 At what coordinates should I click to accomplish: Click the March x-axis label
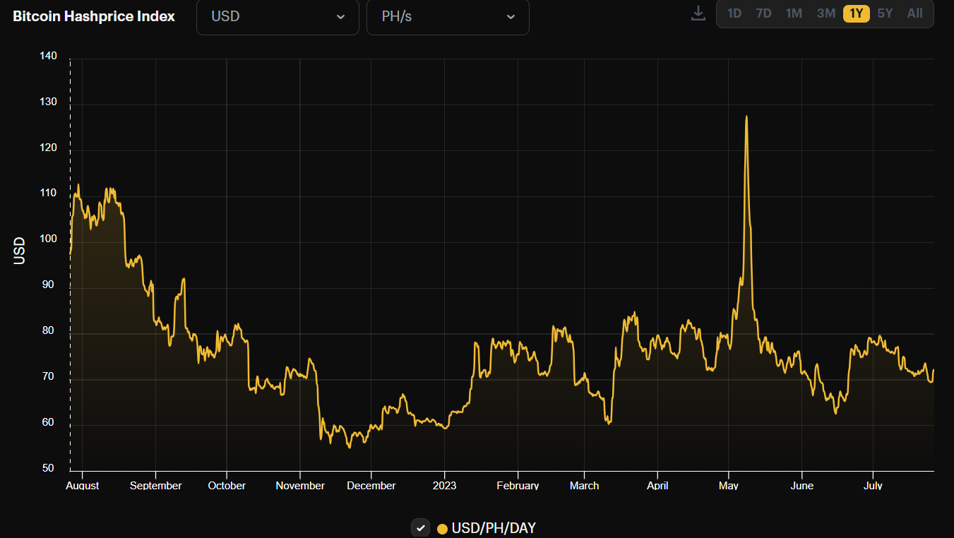[584, 486]
